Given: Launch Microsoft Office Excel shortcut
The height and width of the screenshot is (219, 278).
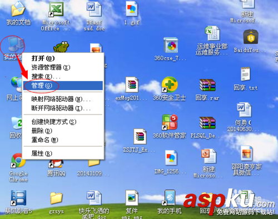Looking at the screenshot, I should (56, 10).
